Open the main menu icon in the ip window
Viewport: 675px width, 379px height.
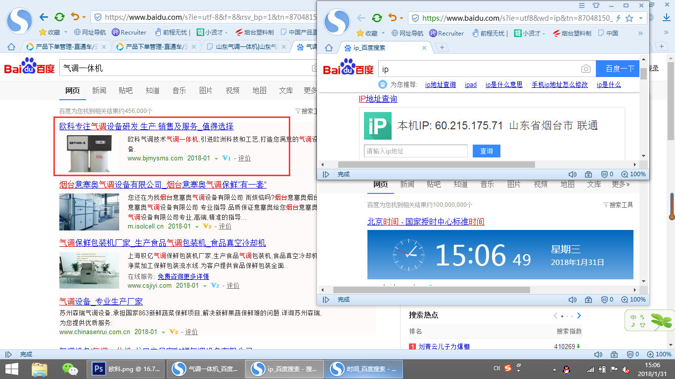coord(582,5)
